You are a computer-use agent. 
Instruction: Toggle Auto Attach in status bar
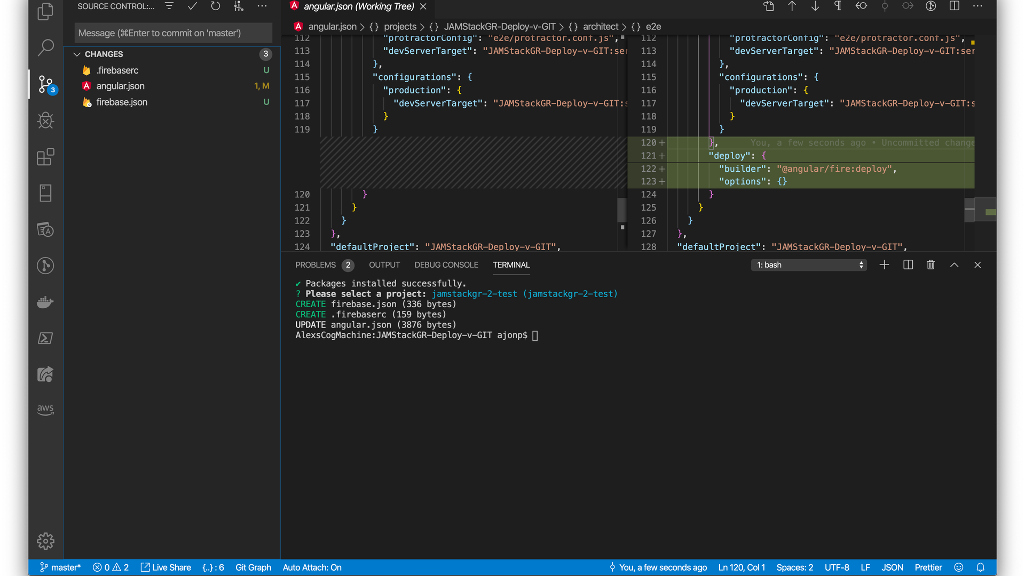(x=312, y=567)
